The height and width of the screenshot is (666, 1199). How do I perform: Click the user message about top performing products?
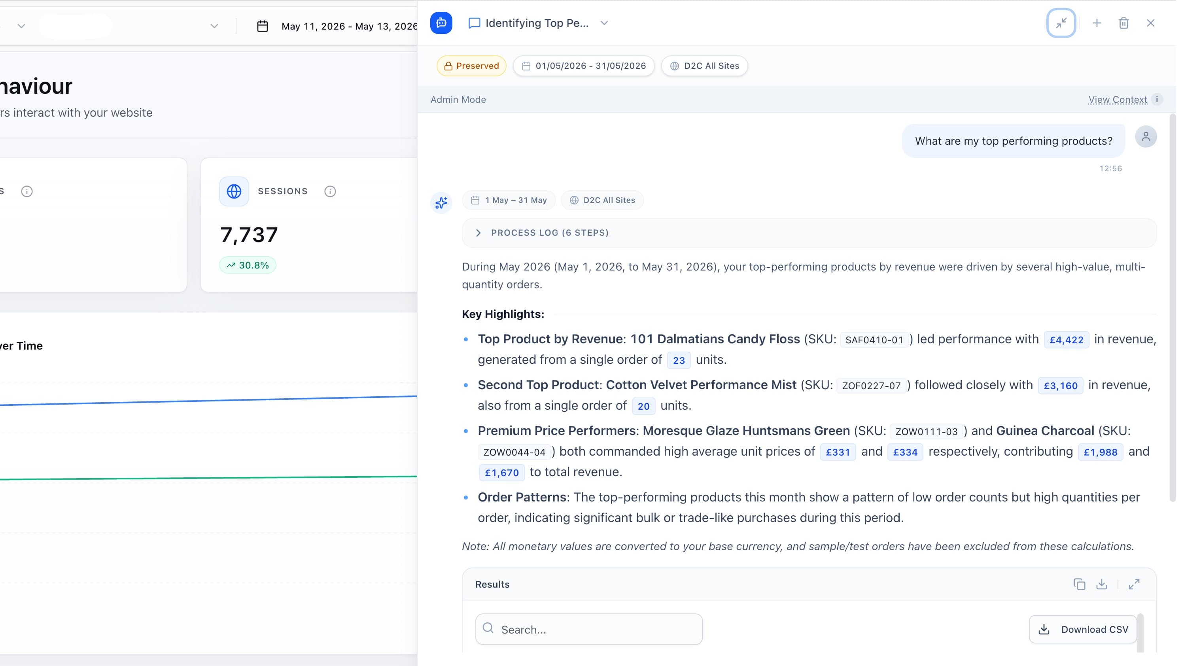click(x=1013, y=141)
